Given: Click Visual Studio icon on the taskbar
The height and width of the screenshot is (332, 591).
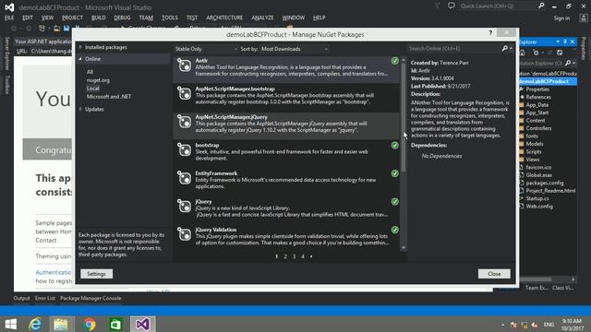Looking at the screenshot, I should [x=143, y=324].
